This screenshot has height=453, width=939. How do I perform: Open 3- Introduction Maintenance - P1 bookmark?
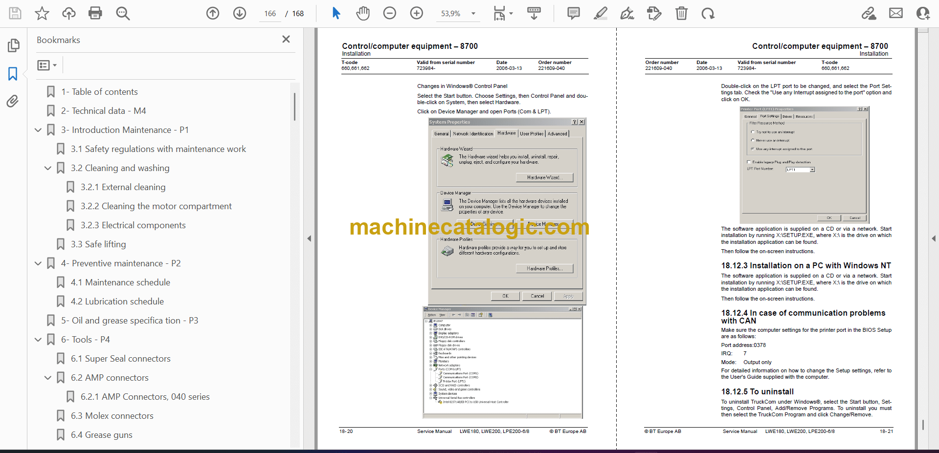coord(125,130)
